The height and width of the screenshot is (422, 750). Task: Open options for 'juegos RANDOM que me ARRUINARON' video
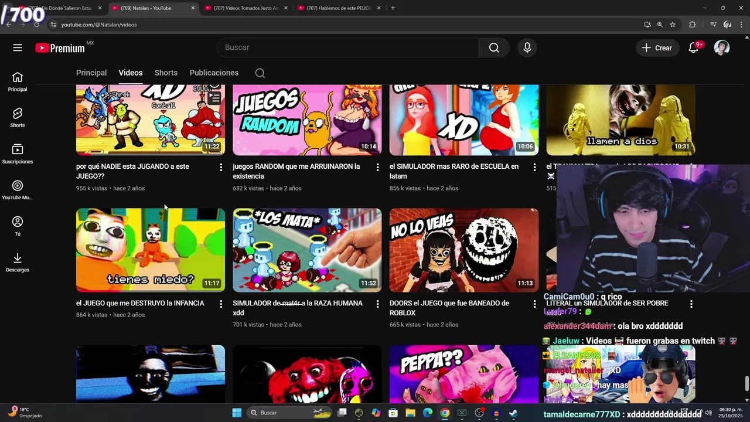pos(377,167)
